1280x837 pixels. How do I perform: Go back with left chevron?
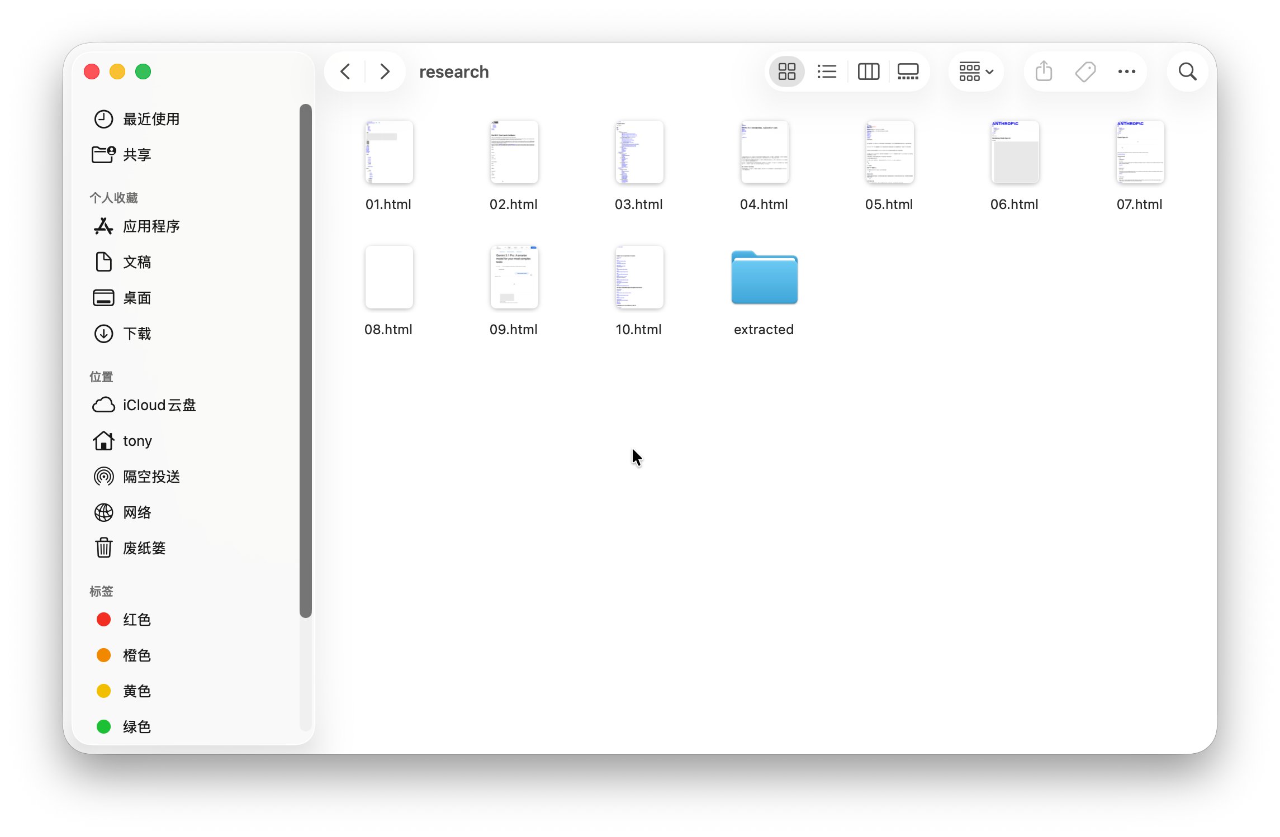click(345, 72)
